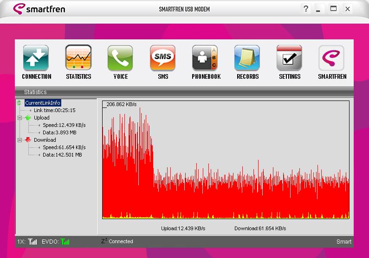Click the 'SMARTFREN USB MODEM' window title
The width and height of the screenshot is (369, 258).
coord(184,9)
